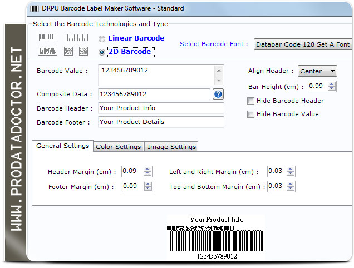Open the Composite Data help icon

pyautogui.click(x=218, y=94)
